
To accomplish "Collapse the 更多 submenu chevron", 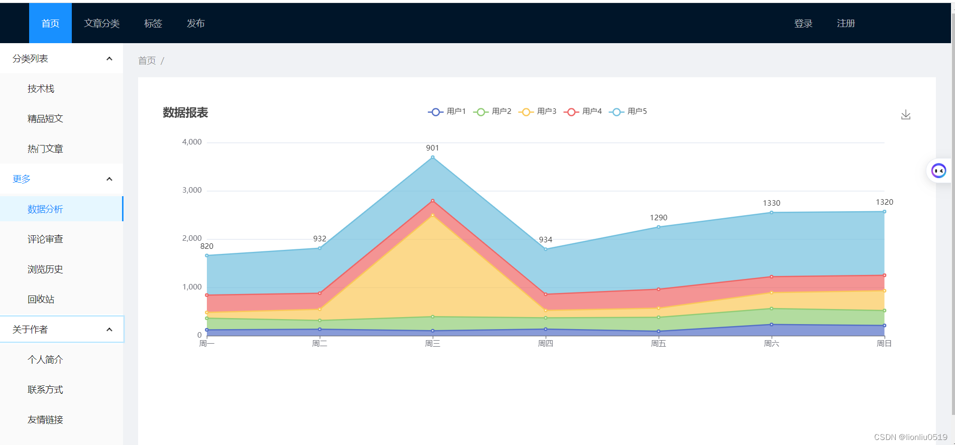I will pos(109,179).
